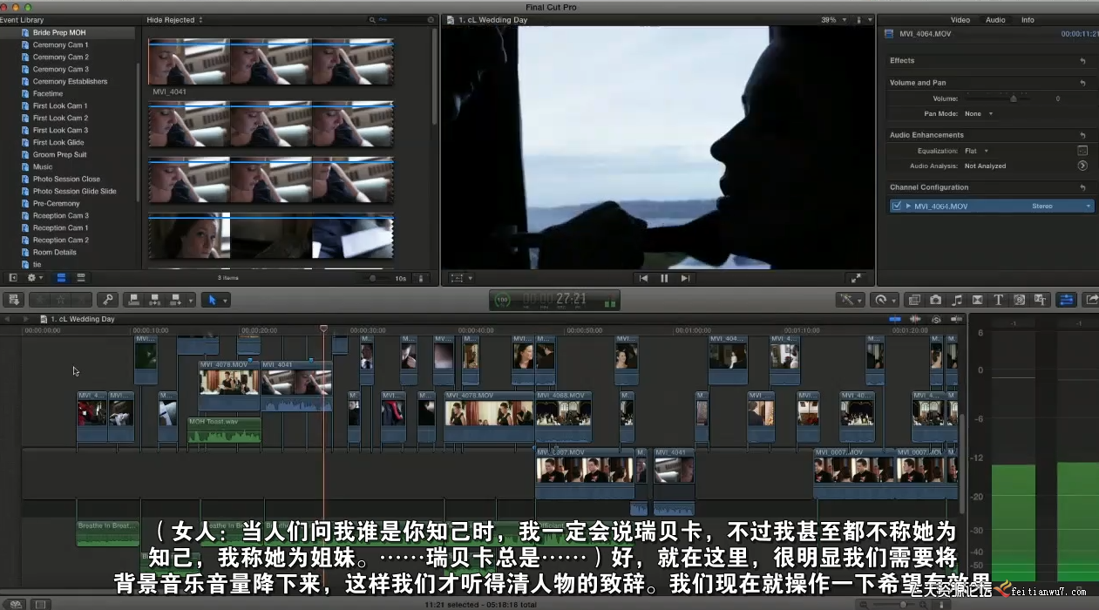Toggle timeline snapping
Image resolution: width=1099 pixels, height=610 pixels.
click(955, 320)
